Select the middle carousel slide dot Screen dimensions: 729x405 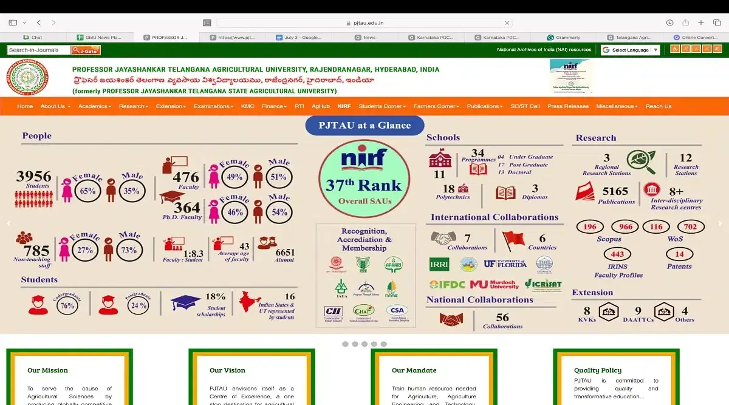(x=364, y=344)
